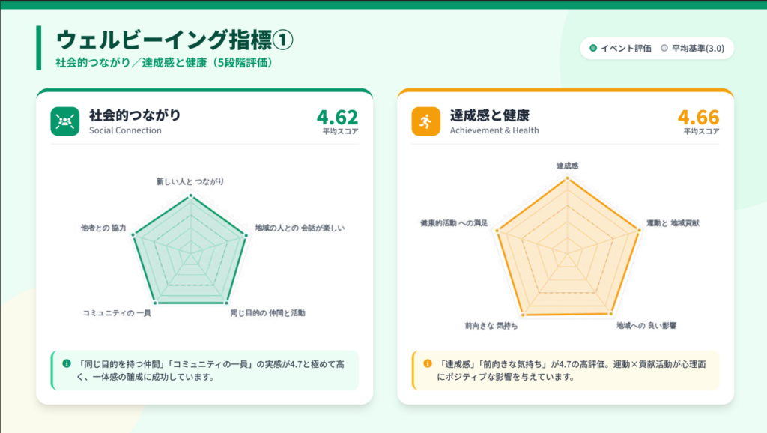Click the 4.62 average score
This screenshot has height=433, width=767.
(x=337, y=118)
